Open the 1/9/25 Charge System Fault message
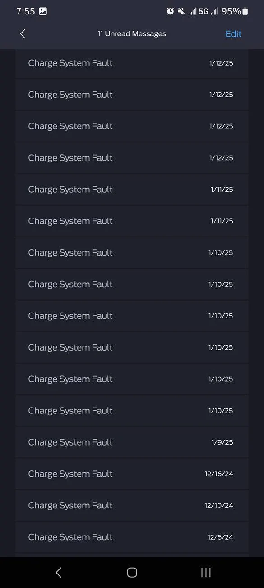 click(132, 442)
